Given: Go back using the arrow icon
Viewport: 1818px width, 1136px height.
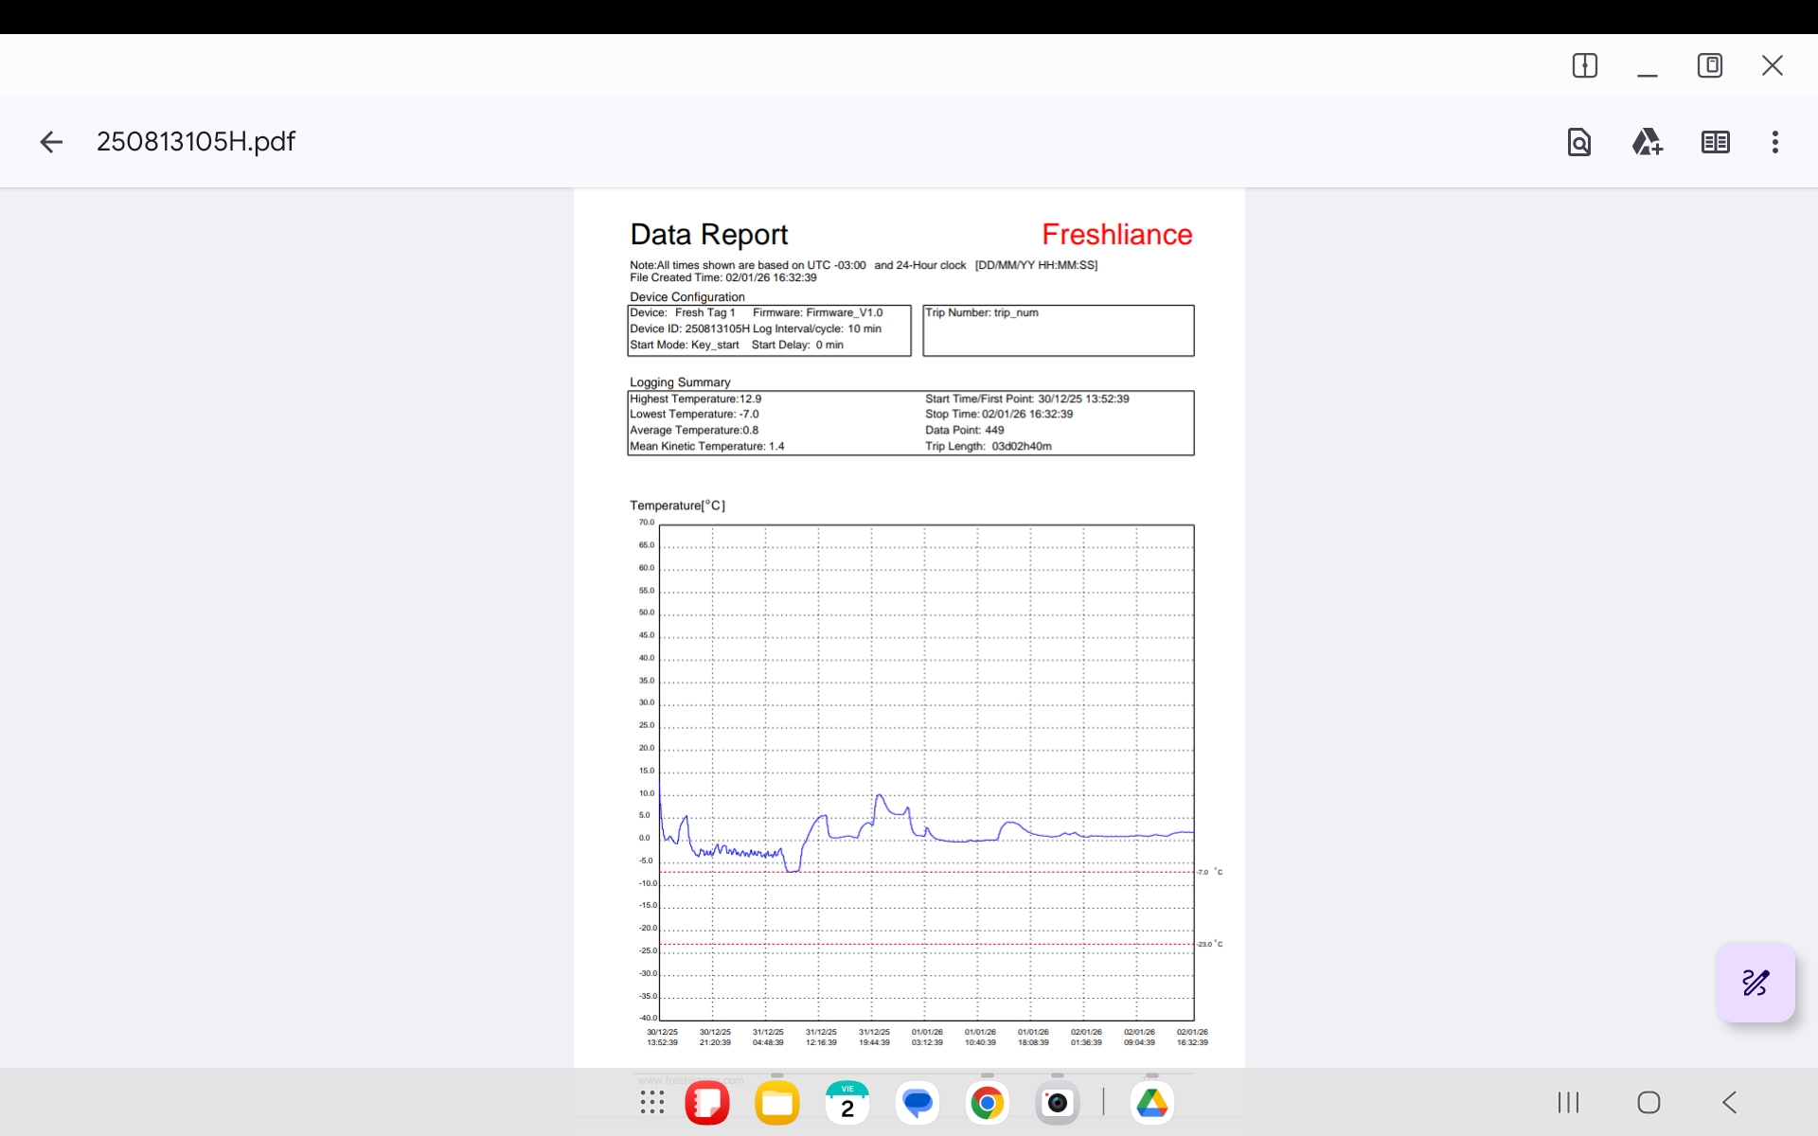Looking at the screenshot, I should pyautogui.click(x=51, y=142).
